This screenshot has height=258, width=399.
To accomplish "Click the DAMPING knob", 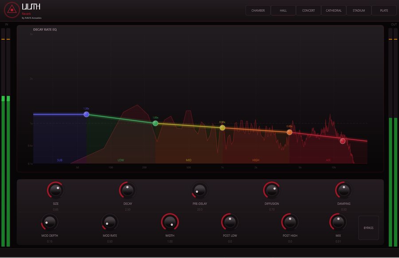I will click(x=344, y=190).
